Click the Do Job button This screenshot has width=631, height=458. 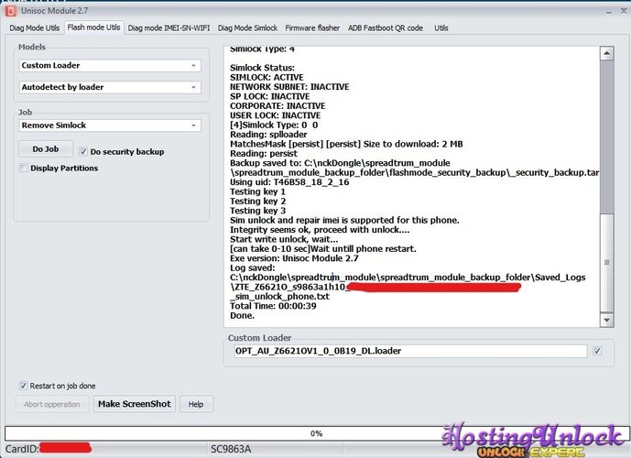pos(46,149)
